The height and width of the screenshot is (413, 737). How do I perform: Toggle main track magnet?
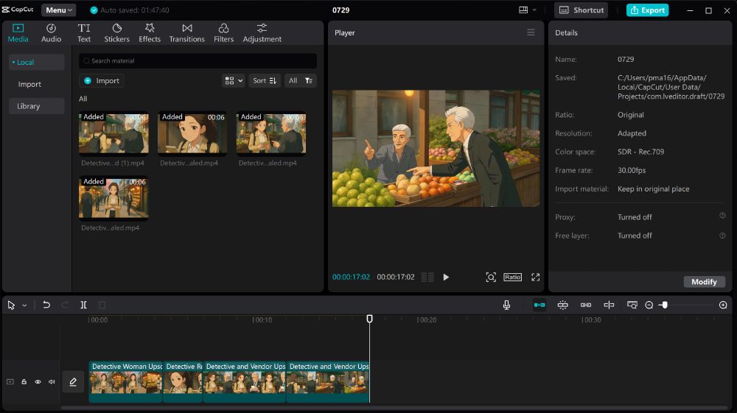coord(539,305)
